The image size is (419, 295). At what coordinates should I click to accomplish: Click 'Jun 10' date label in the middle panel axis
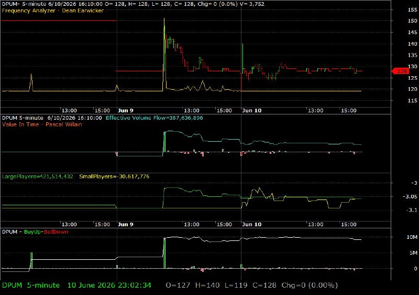[251, 224]
